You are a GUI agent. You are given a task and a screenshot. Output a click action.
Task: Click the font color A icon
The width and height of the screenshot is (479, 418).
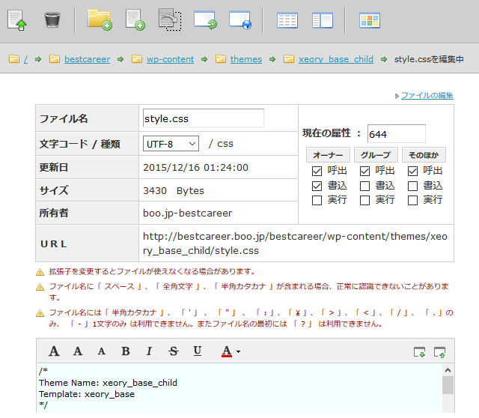[227, 351]
